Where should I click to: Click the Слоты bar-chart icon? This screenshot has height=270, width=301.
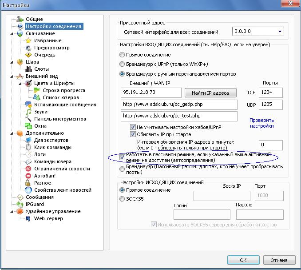[x=29, y=69]
